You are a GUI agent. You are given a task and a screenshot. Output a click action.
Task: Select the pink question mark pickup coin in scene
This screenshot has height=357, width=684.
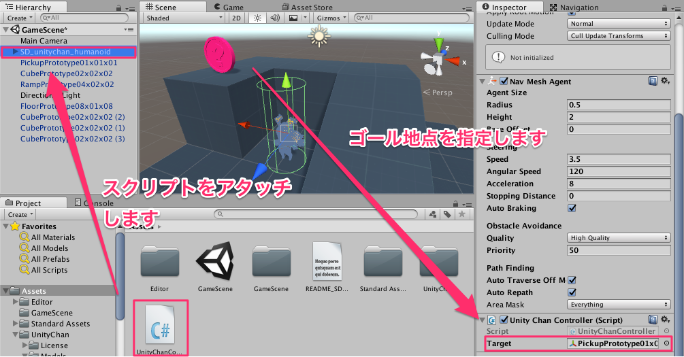(x=220, y=54)
